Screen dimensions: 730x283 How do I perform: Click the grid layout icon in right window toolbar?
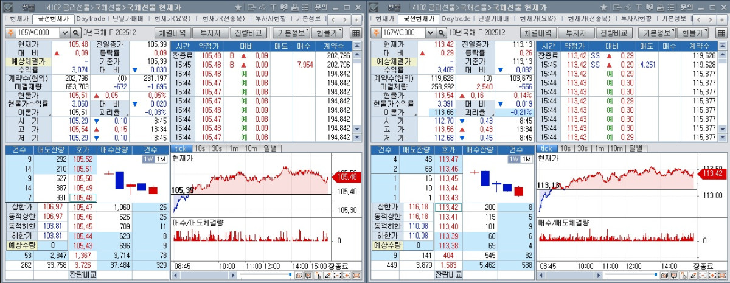click(721, 33)
